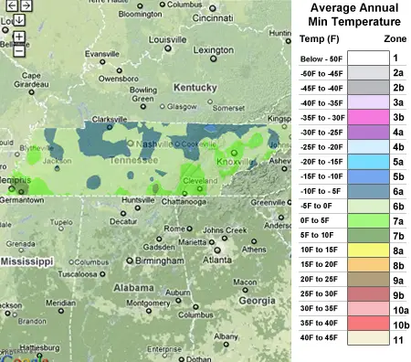This screenshot has width=411, height=362.
Task: Click the Tennessee state label
Action: coord(133,160)
